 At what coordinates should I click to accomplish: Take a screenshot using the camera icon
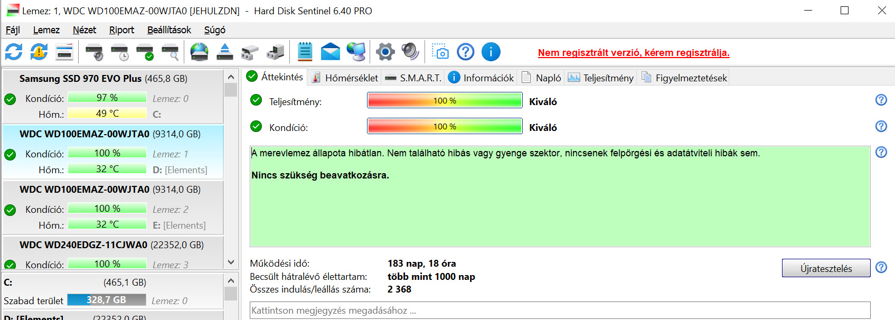pos(440,52)
